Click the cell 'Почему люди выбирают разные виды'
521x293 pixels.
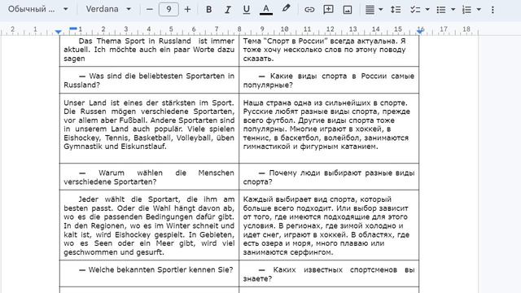[329, 177]
